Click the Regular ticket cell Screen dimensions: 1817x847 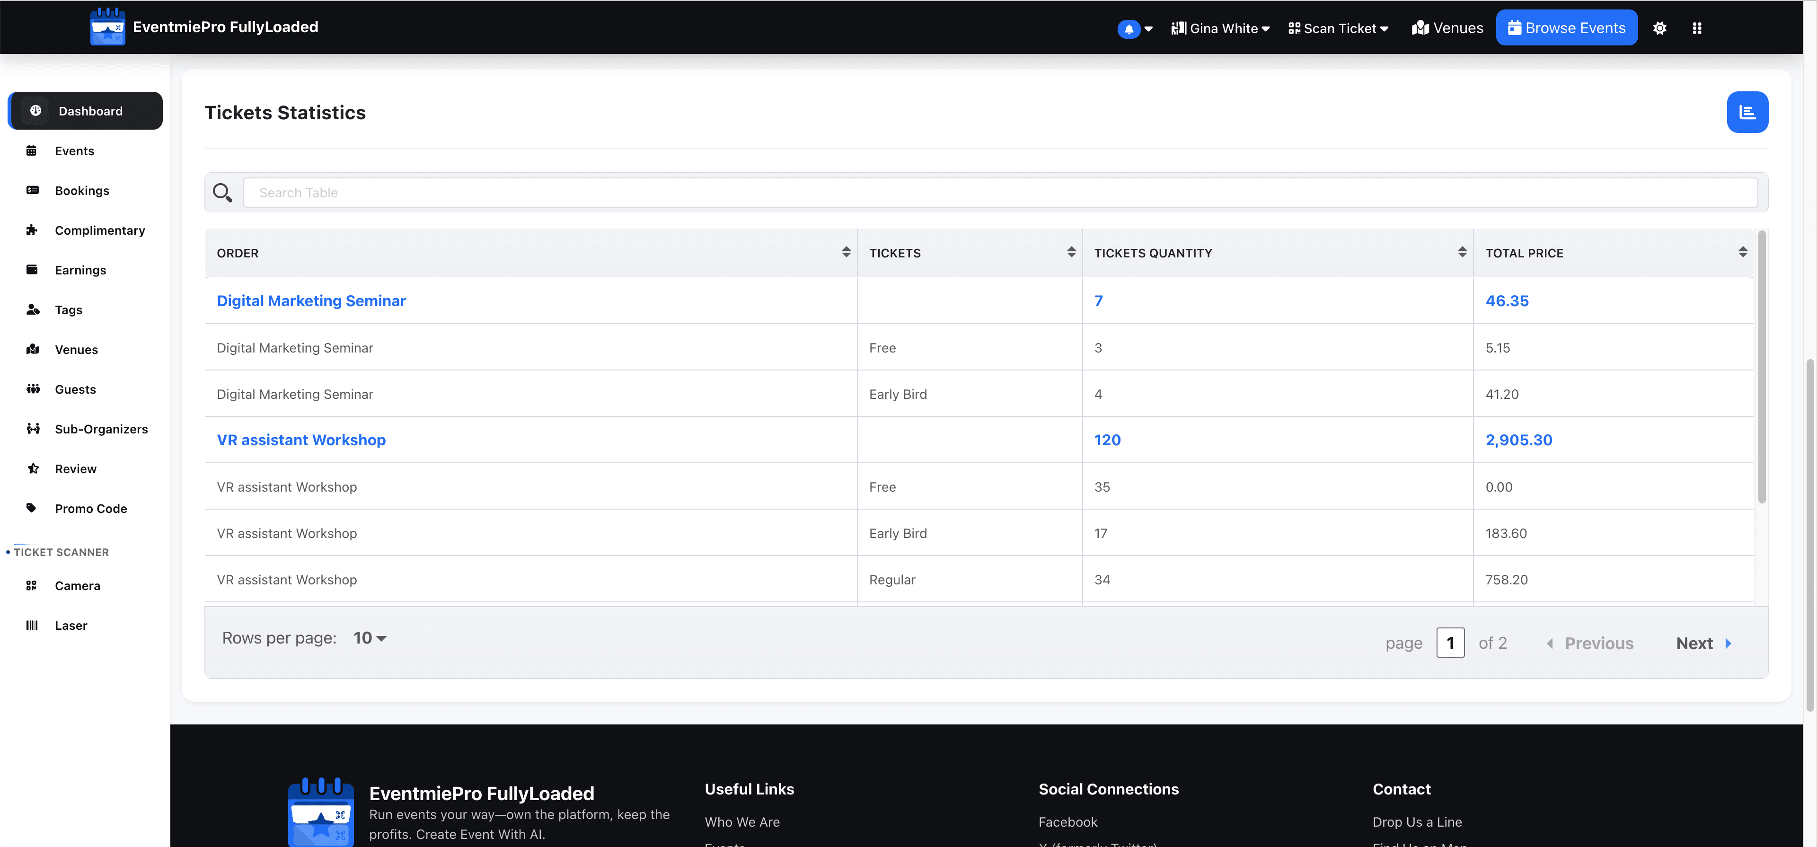click(x=892, y=580)
